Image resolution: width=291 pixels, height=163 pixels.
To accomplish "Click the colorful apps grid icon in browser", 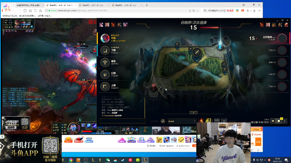I will 237,11.
